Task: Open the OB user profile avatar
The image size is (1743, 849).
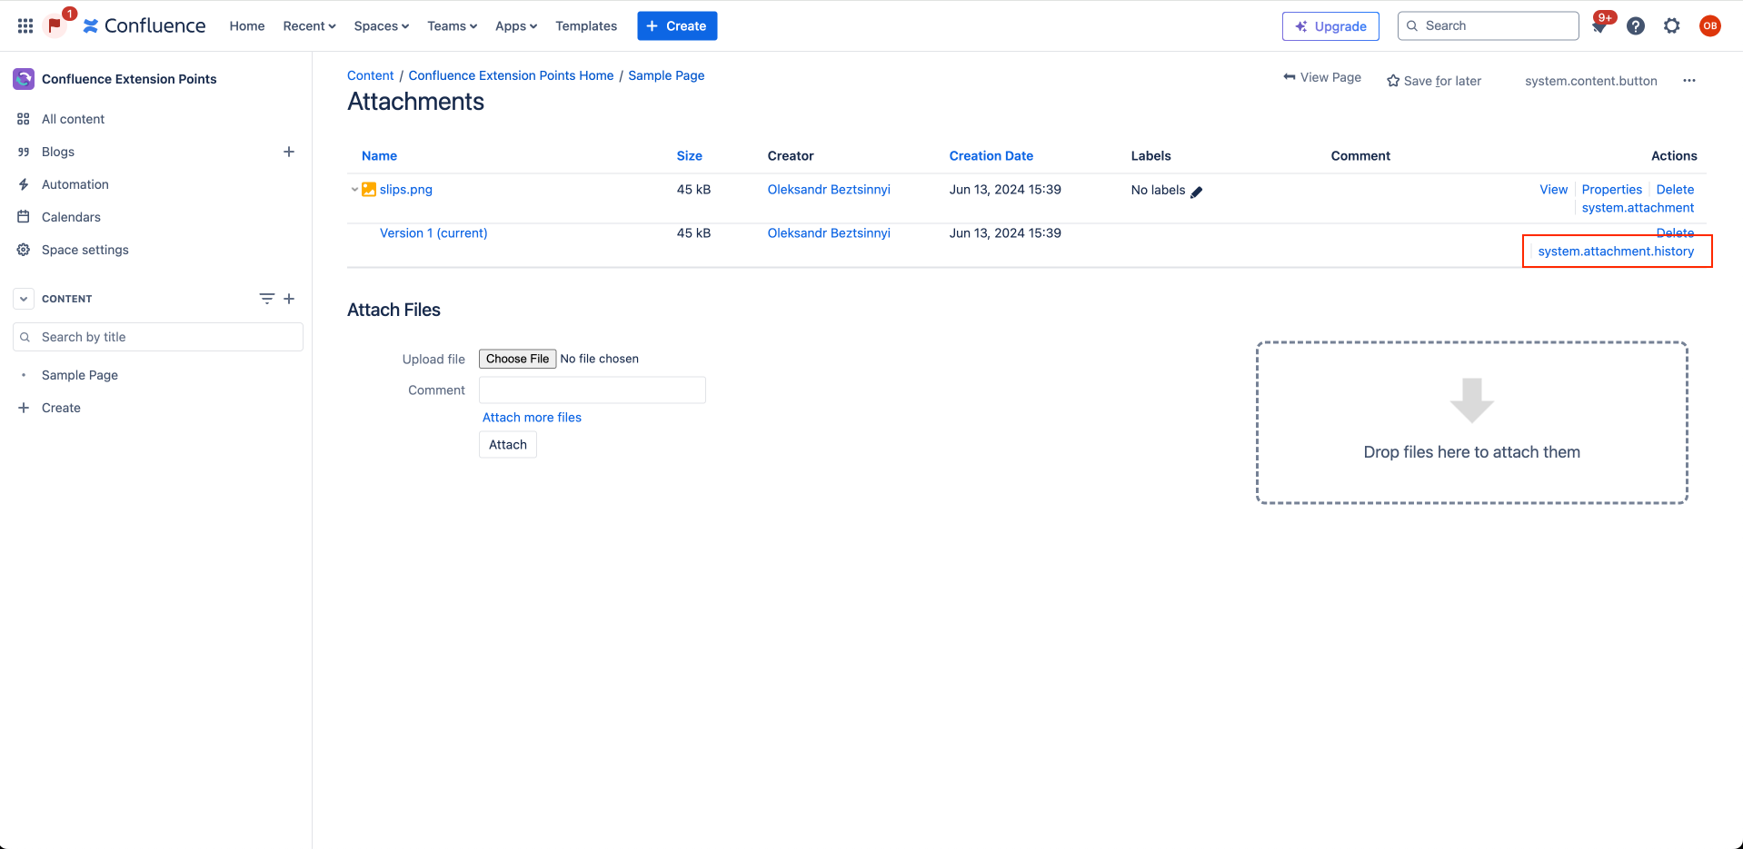Action: [1710, 25]
